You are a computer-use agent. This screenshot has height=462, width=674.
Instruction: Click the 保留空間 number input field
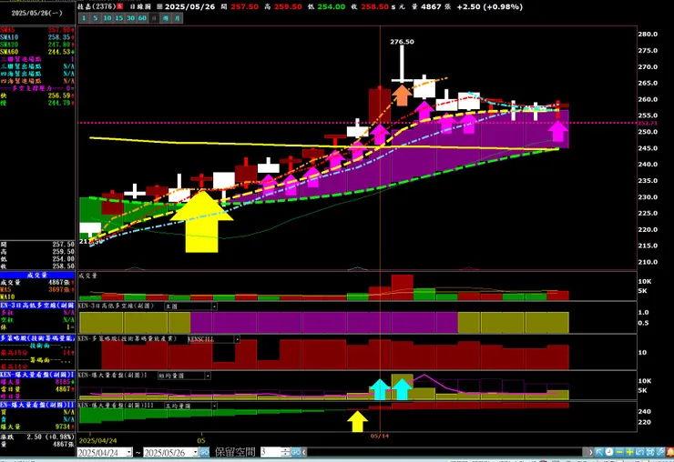pos(271,452)
